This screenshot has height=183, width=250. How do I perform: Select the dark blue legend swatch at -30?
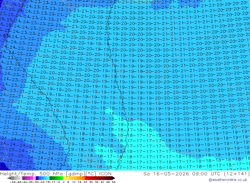point(37,178)
